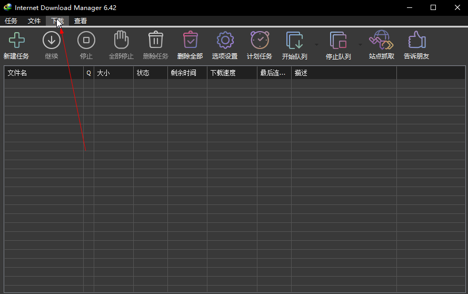468x294 pixels.
Task: Click the 告诉朋友 thumbs-up icon
Action: click(416, 40)
